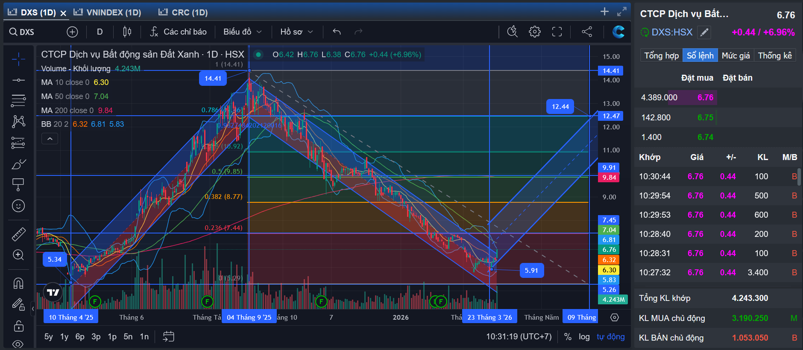Image resolution: width=803 pixels, height=350 pixels.
Task: Toggle stay in drawing mode
Action: pyautogui.click(x=18, y=304)
